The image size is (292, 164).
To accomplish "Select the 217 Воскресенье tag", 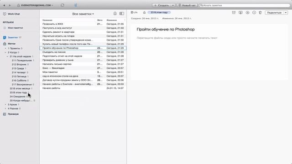I will pyautogui.click(x=22, y=84).
